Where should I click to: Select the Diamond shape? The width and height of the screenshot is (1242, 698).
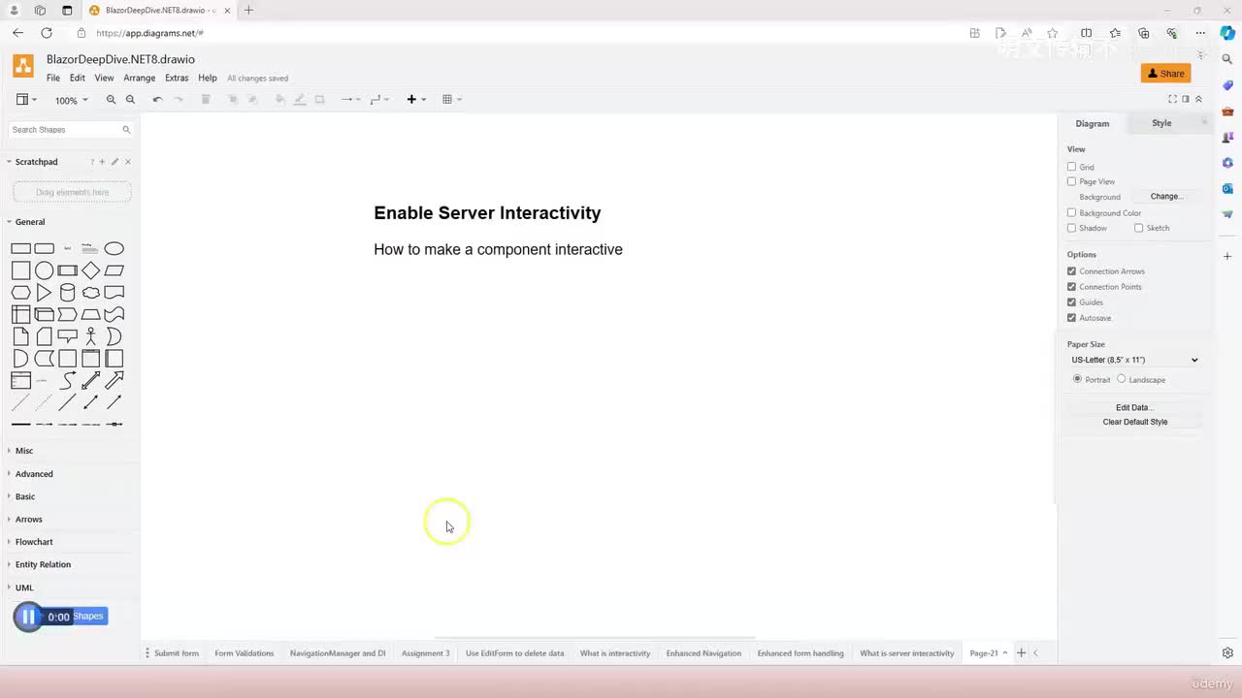90,270
